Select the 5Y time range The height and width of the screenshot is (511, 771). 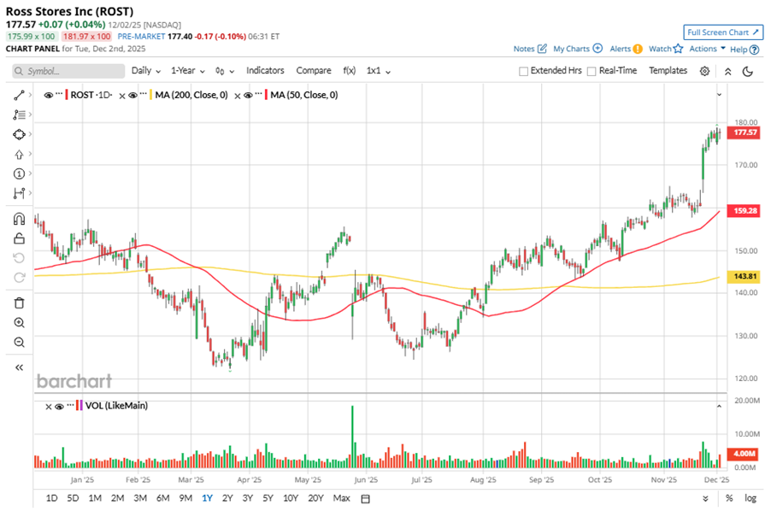[268, 498]
